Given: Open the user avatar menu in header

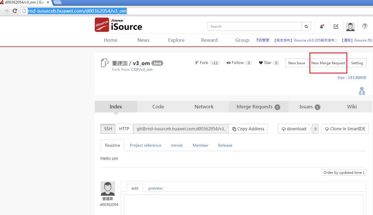Looking at the screenshot, I should point(350,27).
